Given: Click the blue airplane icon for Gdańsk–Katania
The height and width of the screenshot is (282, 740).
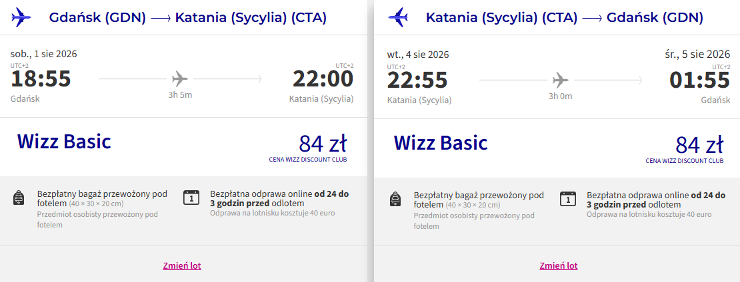Looking at the screenshot, I should (x=21, y=17).
